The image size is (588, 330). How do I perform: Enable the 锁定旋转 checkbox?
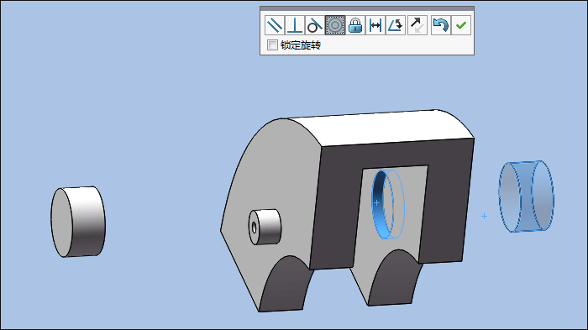coord(272,45)
